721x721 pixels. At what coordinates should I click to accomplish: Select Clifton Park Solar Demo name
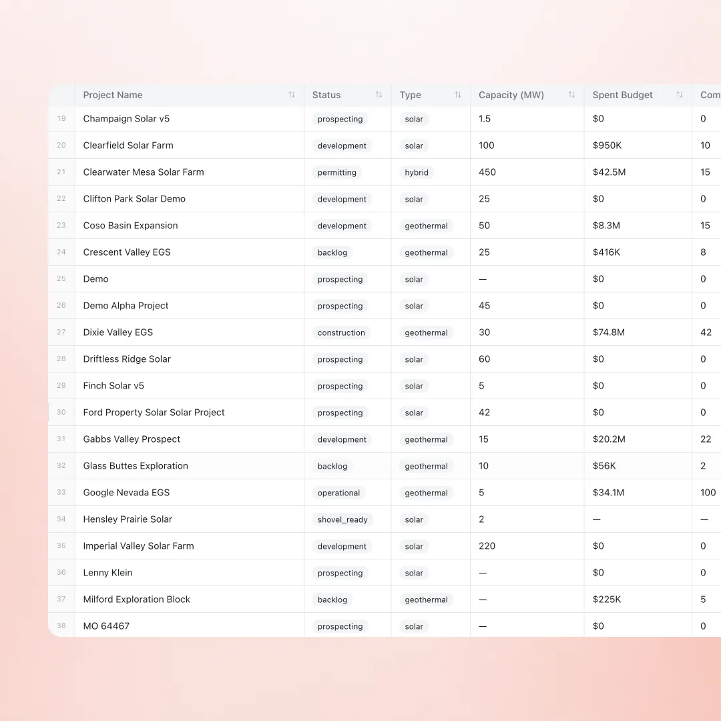[x=134, y=199]
